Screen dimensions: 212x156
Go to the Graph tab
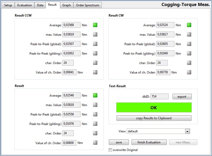[x=67, y=5]
